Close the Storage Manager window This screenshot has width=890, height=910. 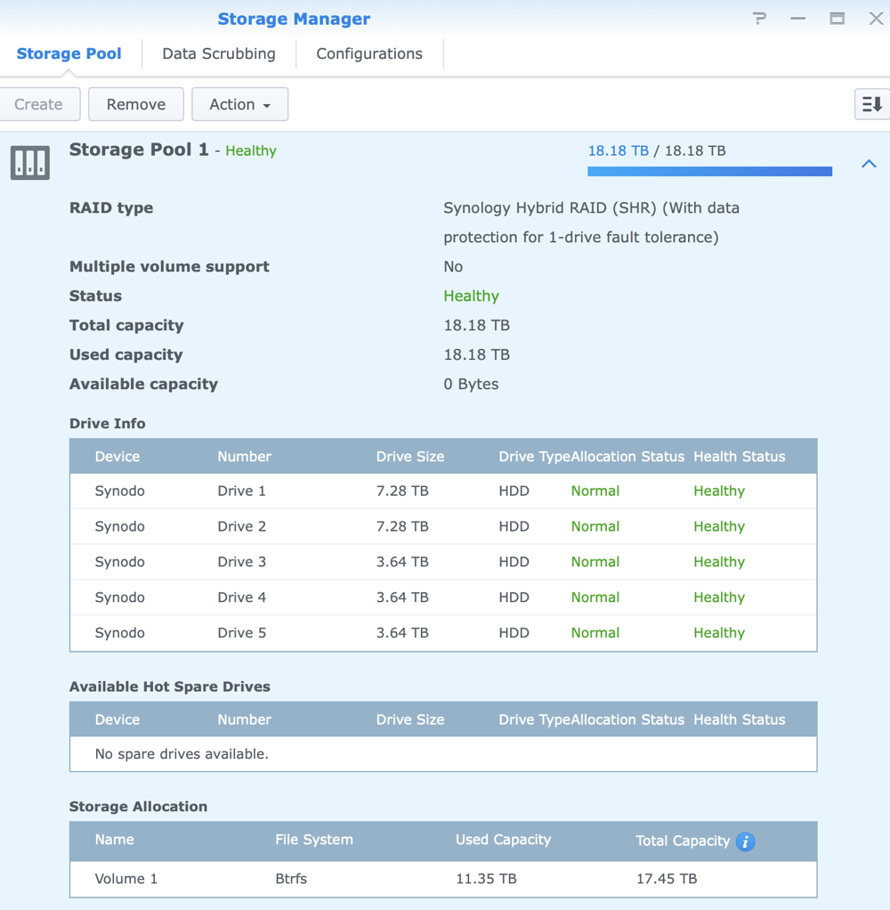click(876, 19)
